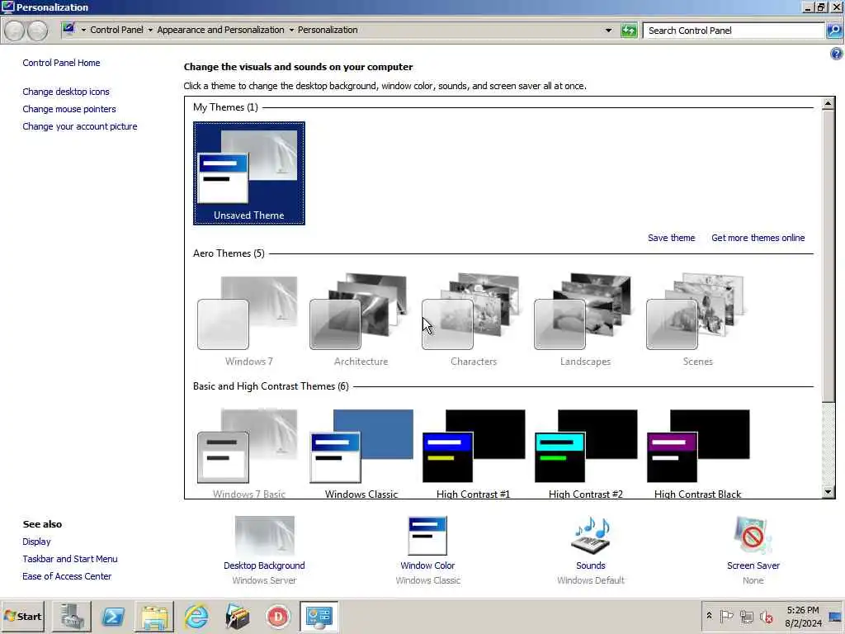Click theme list scroll up arrow
845x634 pixels.
tap(828, 103)
